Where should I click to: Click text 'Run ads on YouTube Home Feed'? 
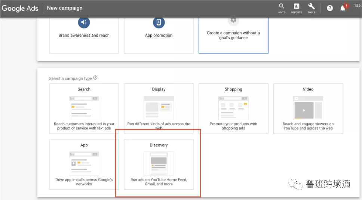coord(159,180)
